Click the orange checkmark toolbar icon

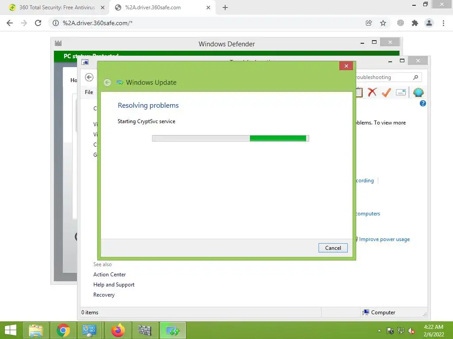point(386,92)
